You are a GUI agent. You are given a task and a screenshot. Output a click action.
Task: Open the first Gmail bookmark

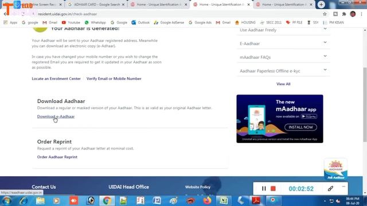[50, 22]
